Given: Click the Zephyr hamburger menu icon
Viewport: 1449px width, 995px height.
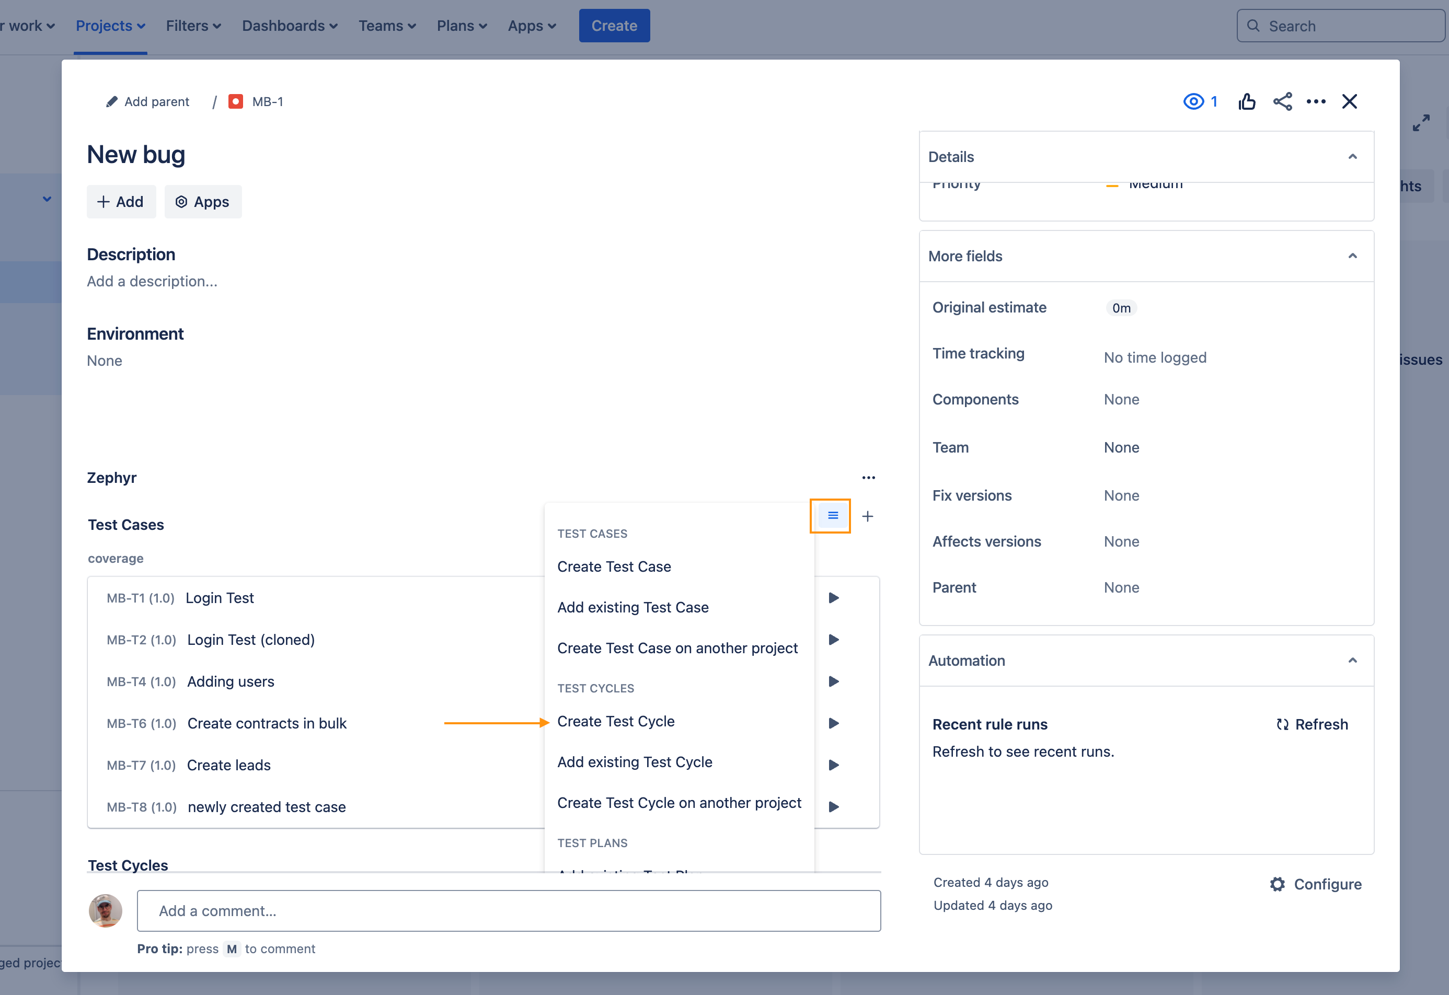Looking at the screenshot, I should (x=832, y=516).
